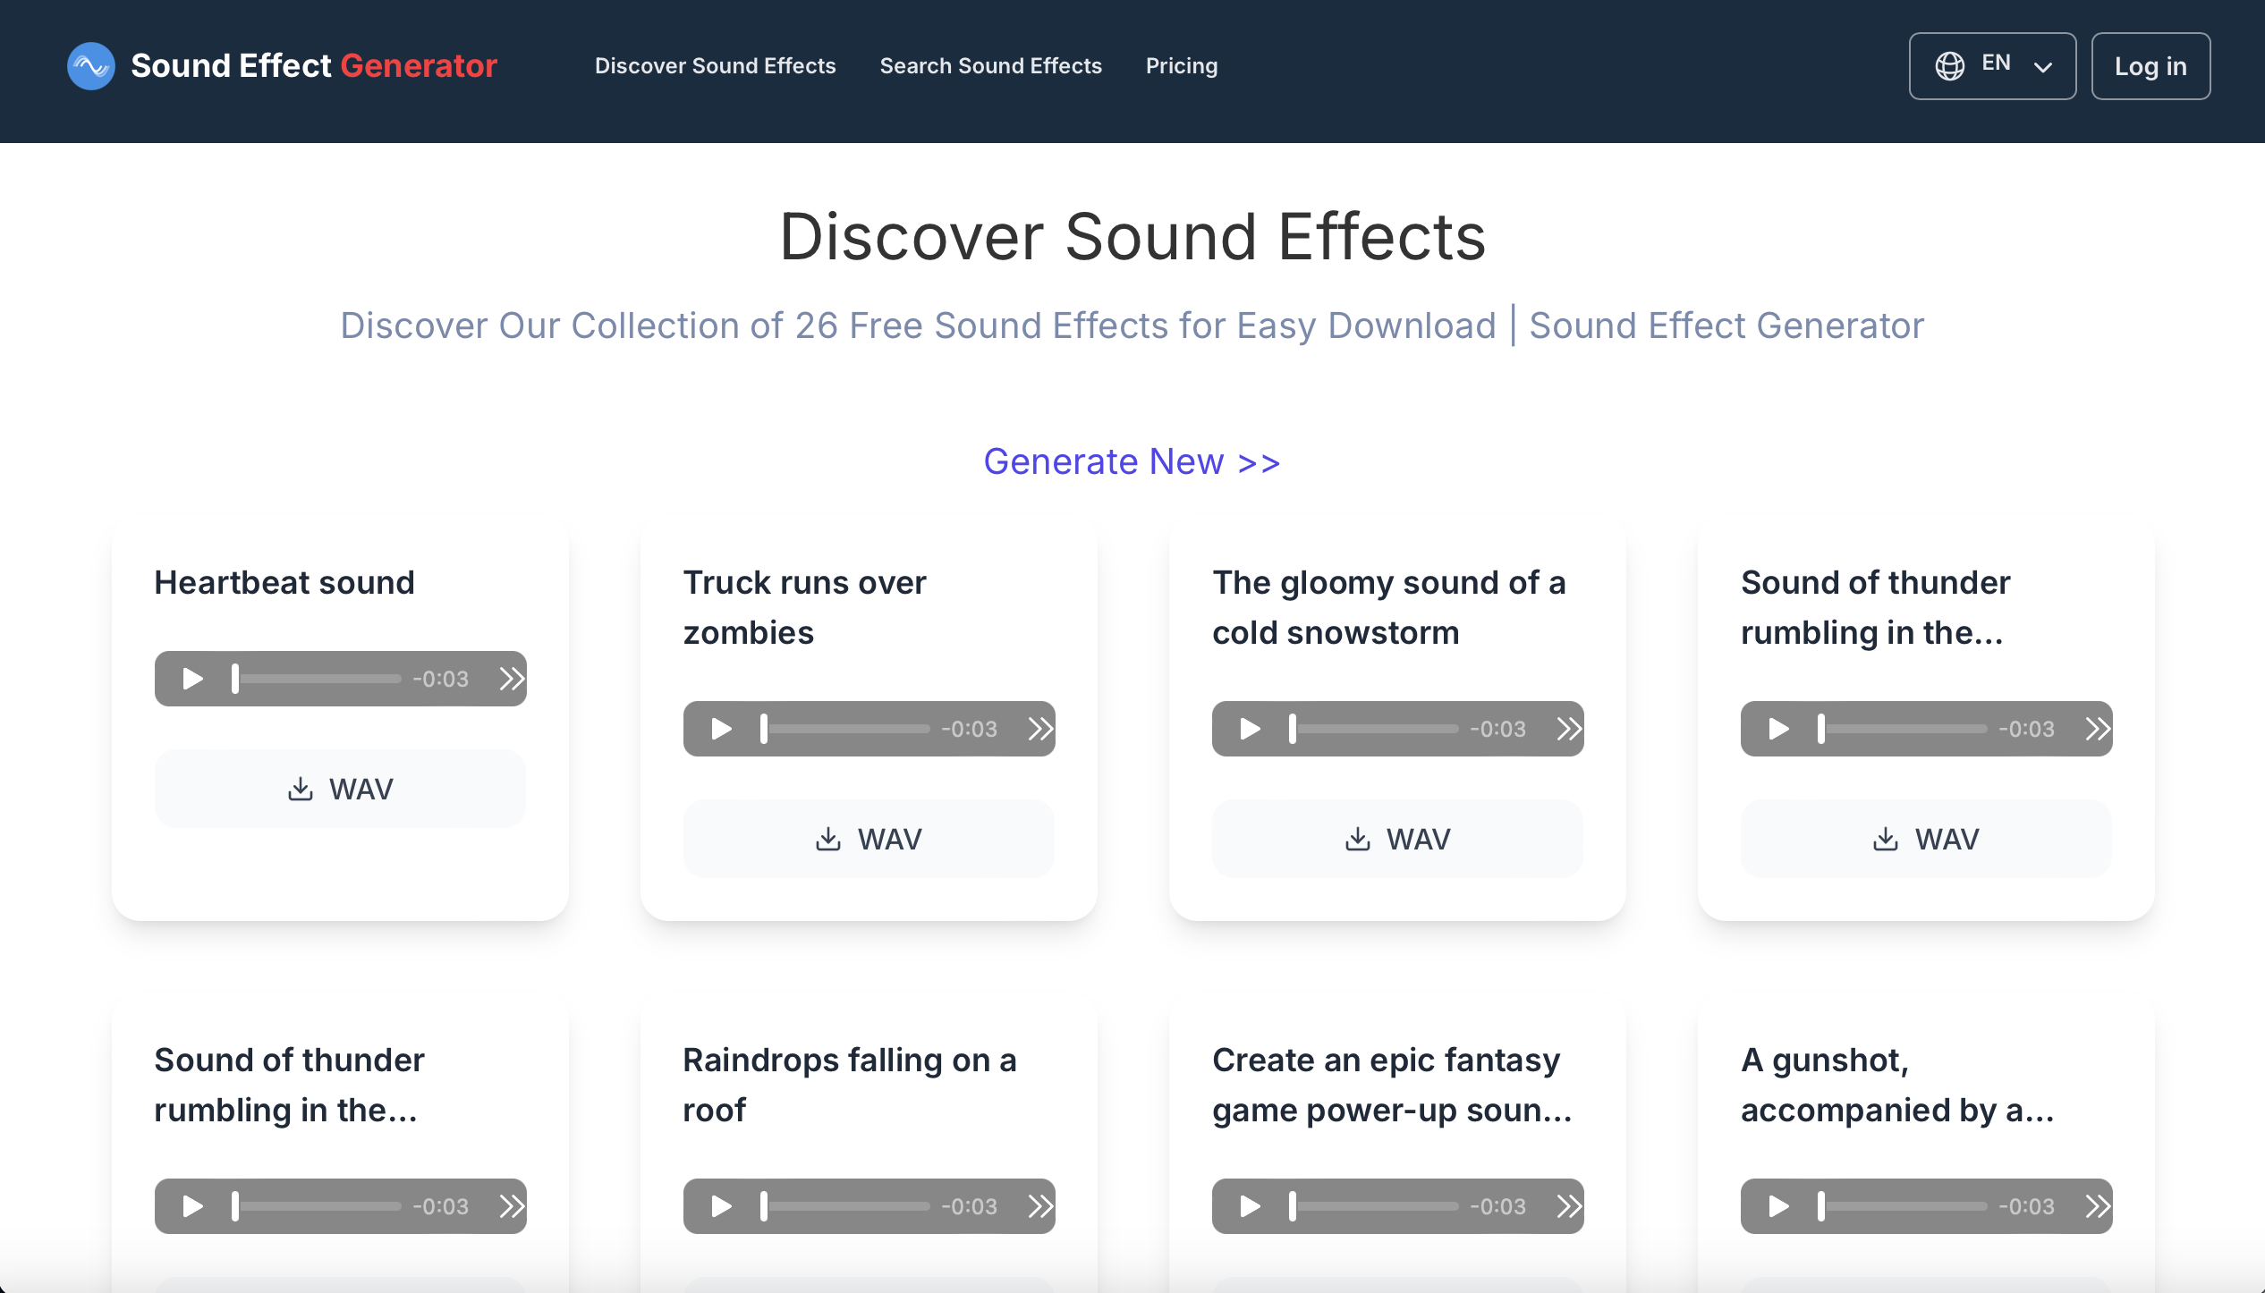Download Truck runs over zombies WAV

869,839
